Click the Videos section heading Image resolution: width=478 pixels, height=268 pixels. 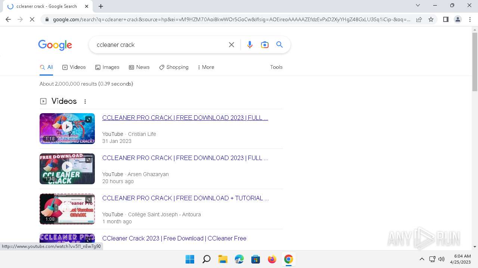click(64, 101)
